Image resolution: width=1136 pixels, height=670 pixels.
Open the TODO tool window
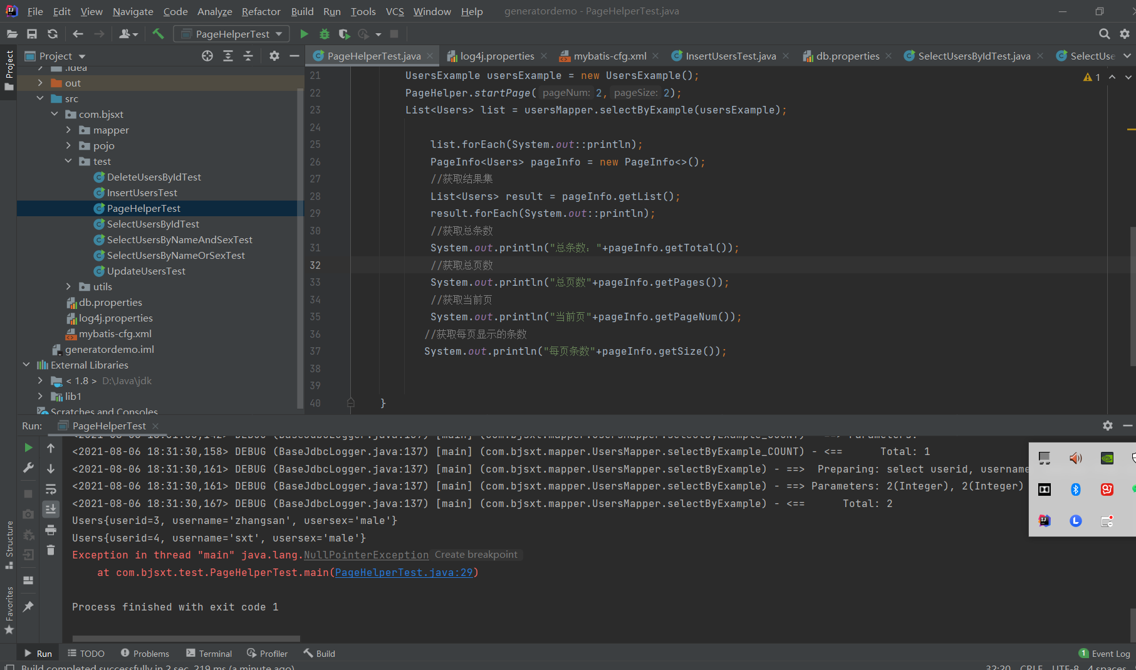[86, 653]
